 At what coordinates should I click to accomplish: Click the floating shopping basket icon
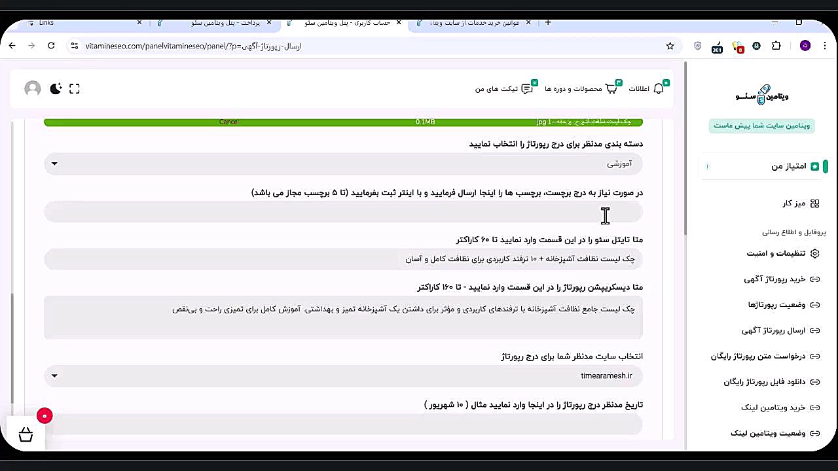[x=26, y=435]
